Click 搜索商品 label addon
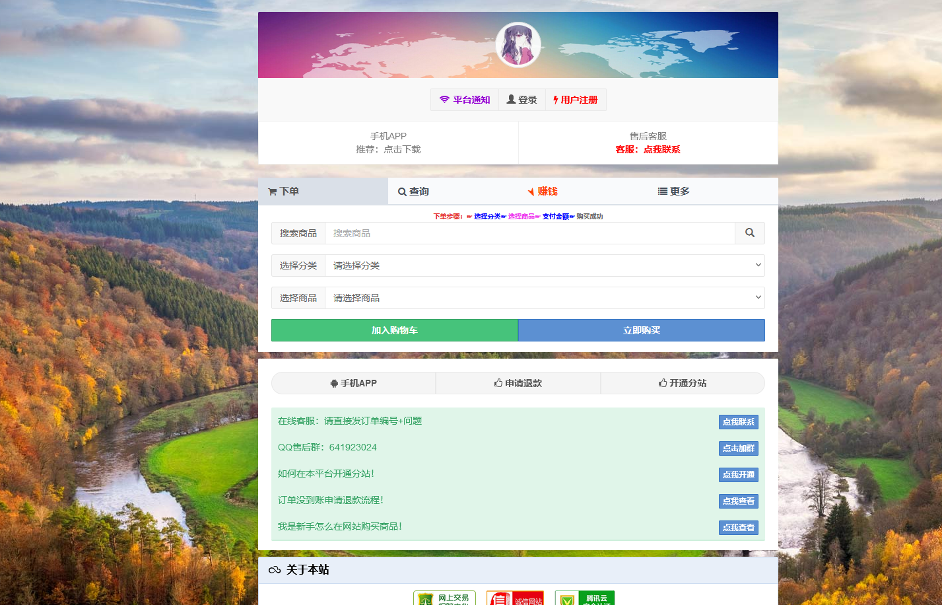 pyautogui.click(x=298, y=233)
